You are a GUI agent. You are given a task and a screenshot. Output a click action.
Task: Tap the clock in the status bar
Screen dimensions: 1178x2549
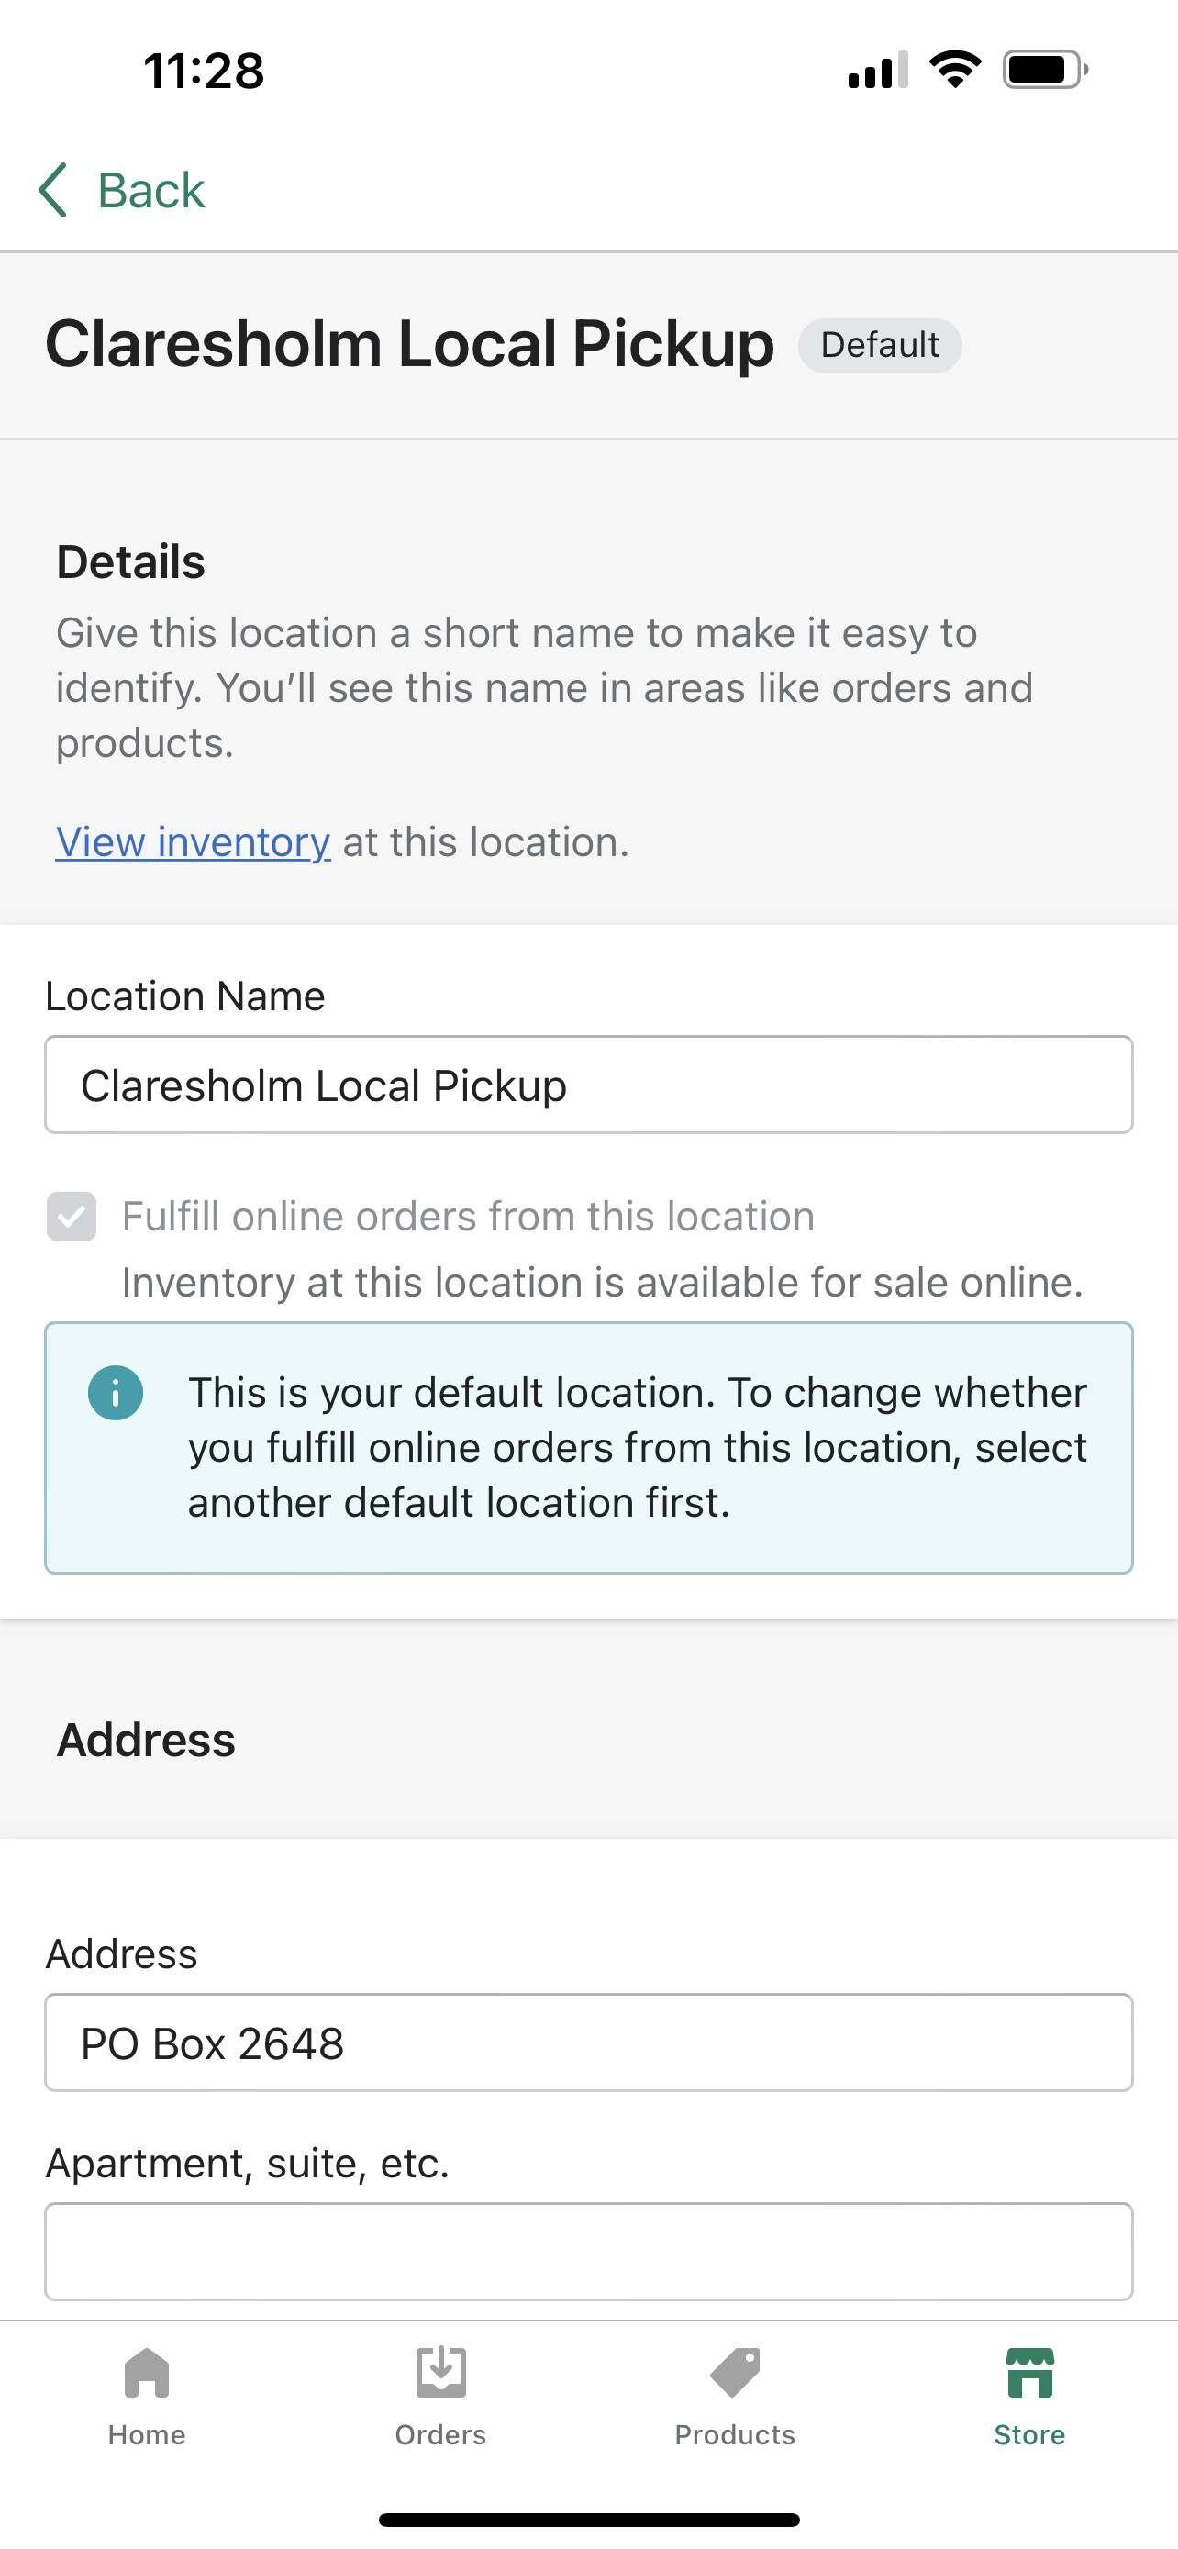pos(204,72)
